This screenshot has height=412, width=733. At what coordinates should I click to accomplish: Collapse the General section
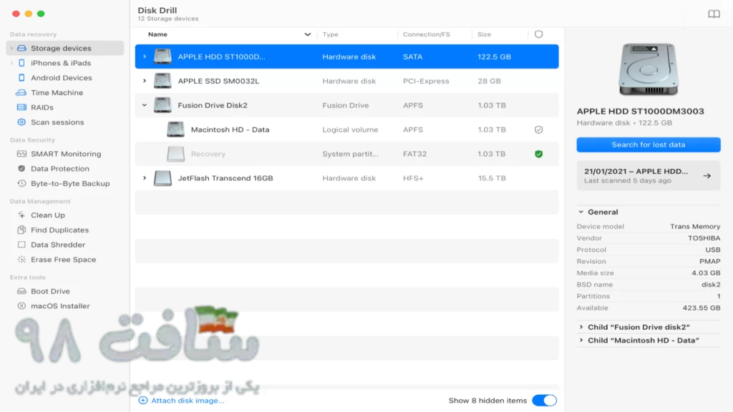coord(581,212)
